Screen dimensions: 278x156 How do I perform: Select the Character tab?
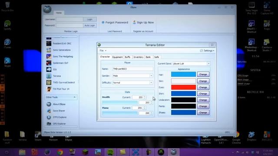pos(105,57)
